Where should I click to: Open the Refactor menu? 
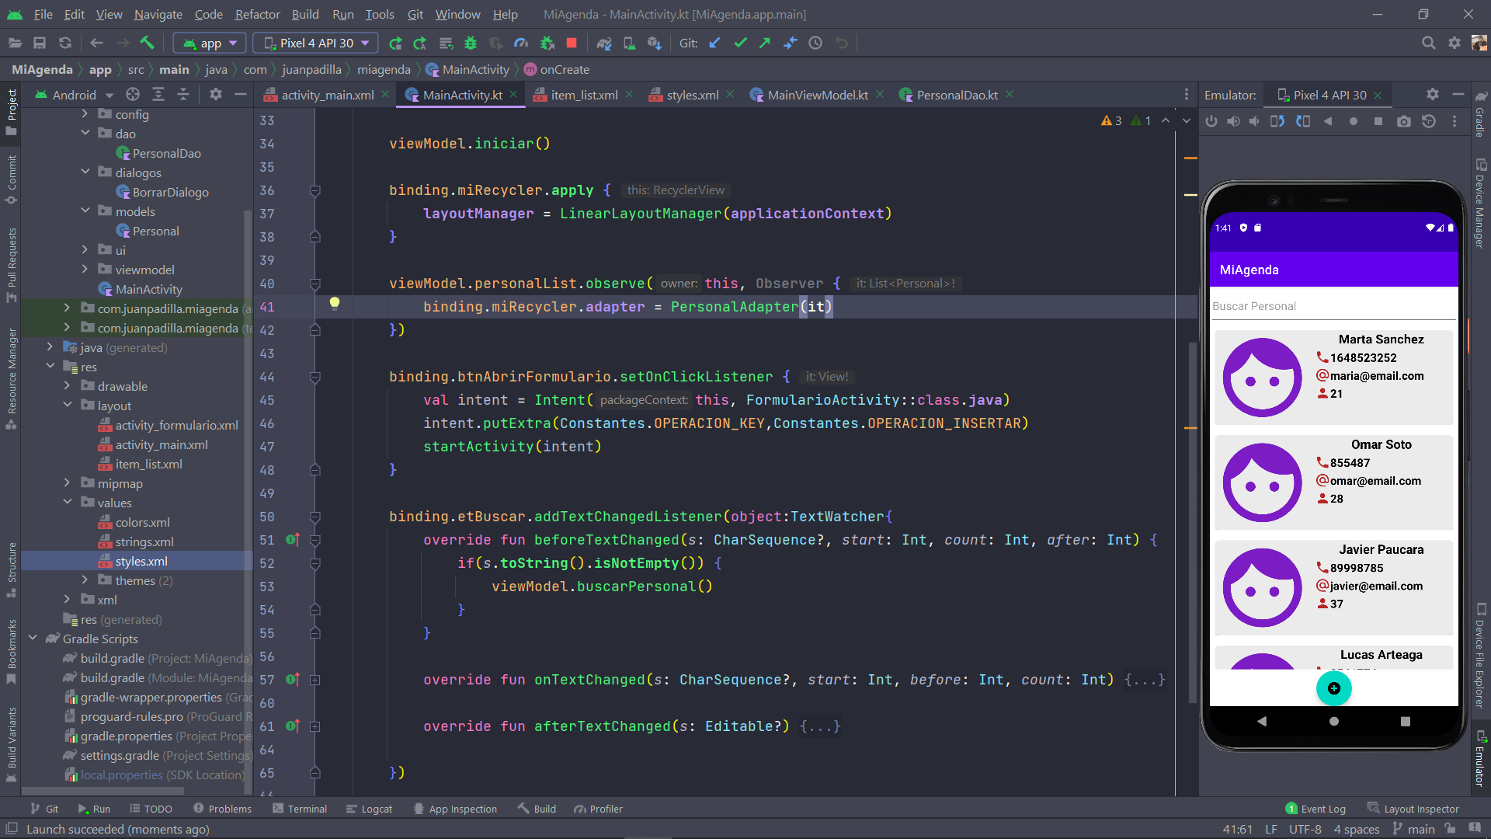[256, 14]
